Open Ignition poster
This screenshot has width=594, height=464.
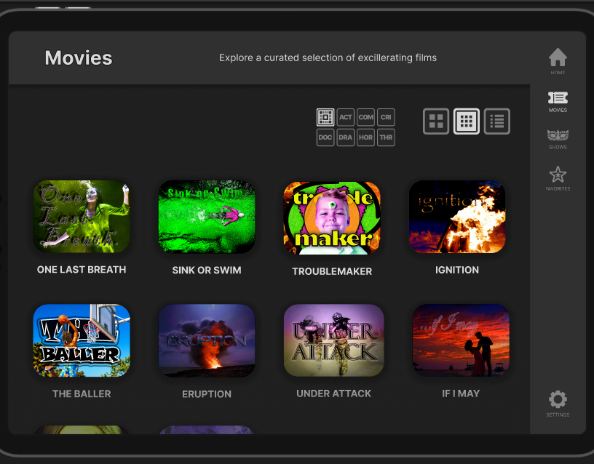(457, 217)
